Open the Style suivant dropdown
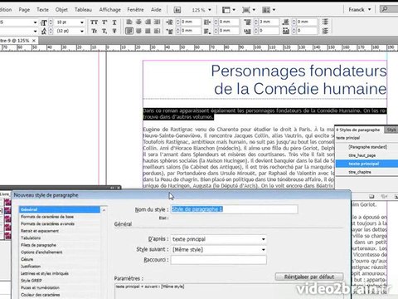Viewport: 398px width, 299px height. (264, 250)
